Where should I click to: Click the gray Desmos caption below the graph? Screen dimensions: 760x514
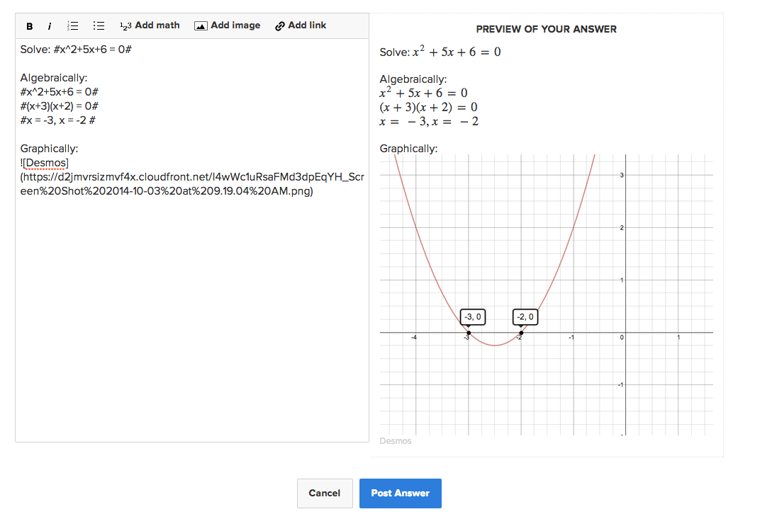[395, 441]
